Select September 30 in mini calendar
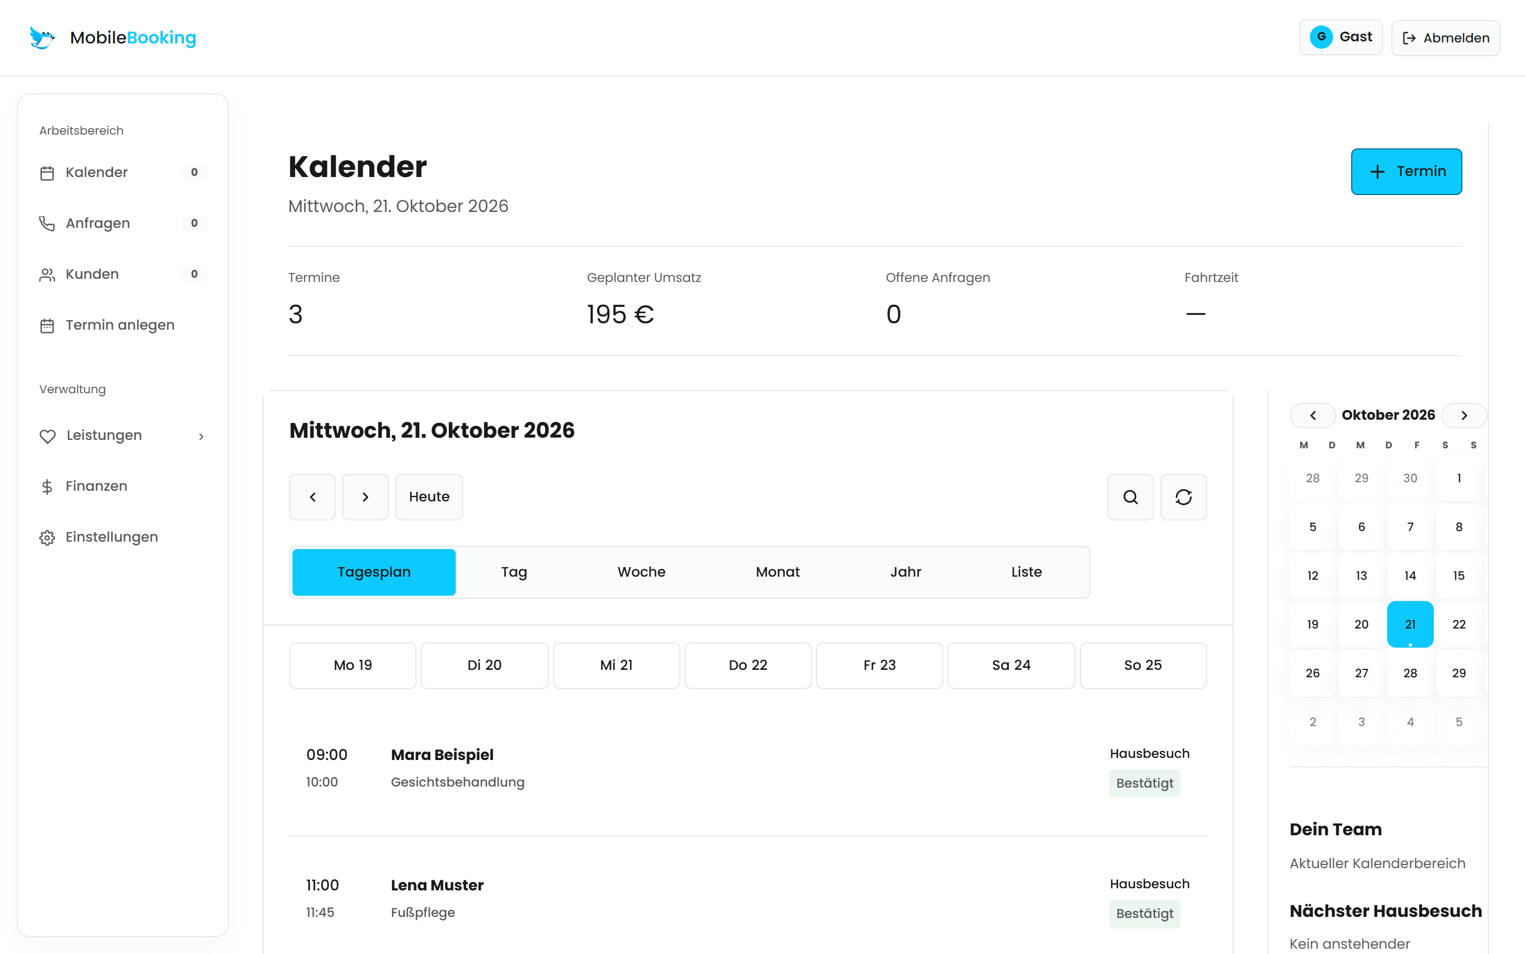 [x=1410, y=478]
